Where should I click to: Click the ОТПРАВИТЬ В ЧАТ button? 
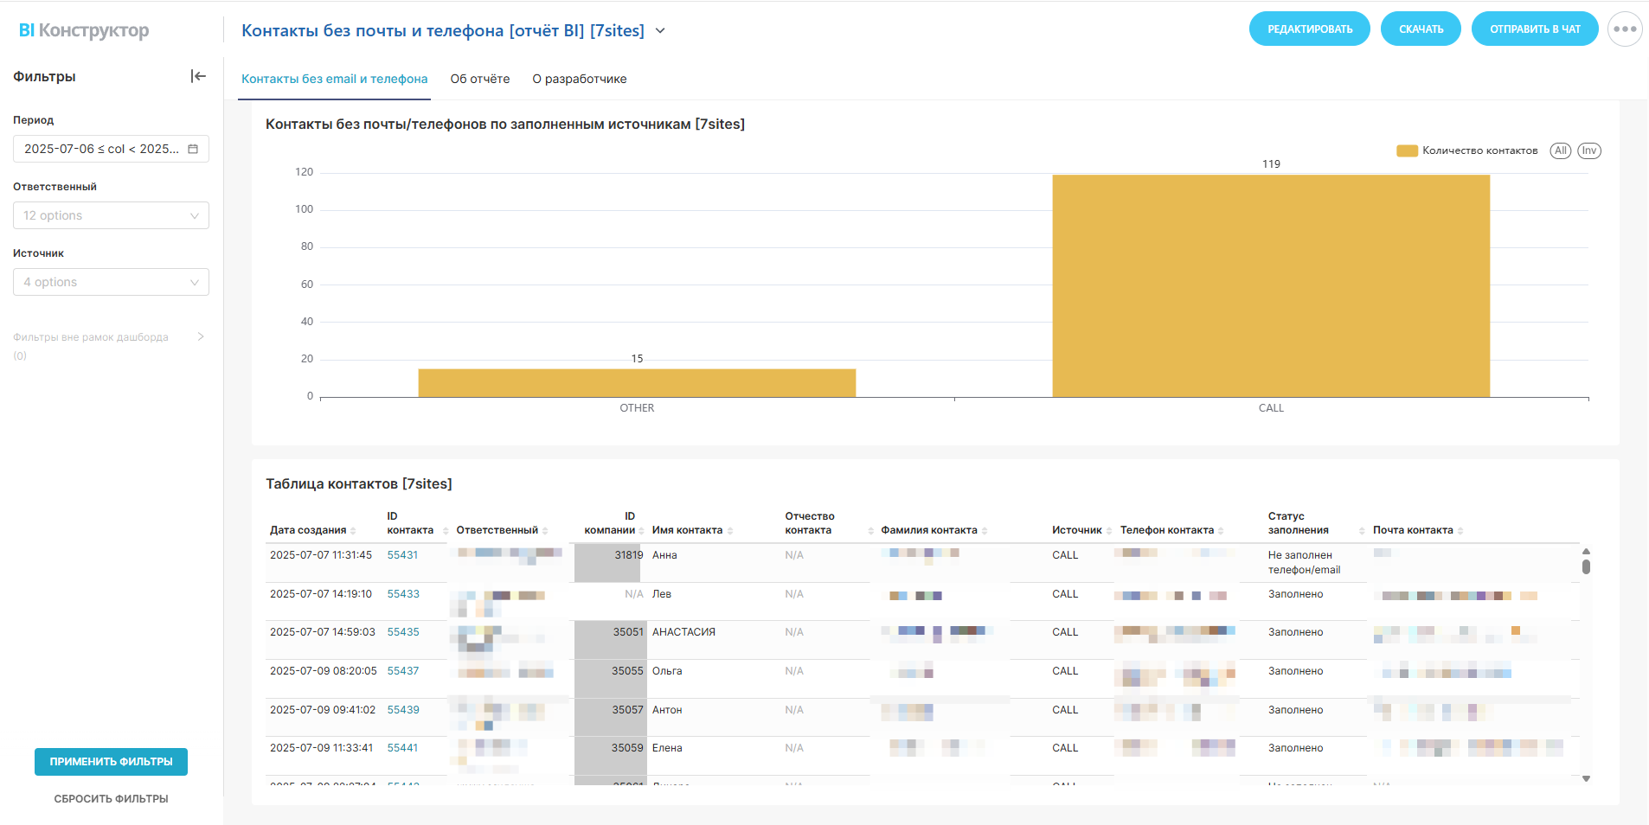point(1535,29)
